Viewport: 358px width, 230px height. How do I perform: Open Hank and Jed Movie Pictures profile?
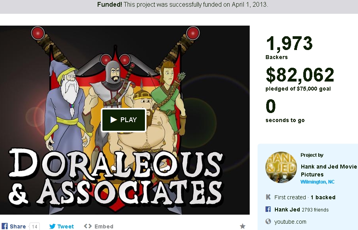click(x=329, y=171)
